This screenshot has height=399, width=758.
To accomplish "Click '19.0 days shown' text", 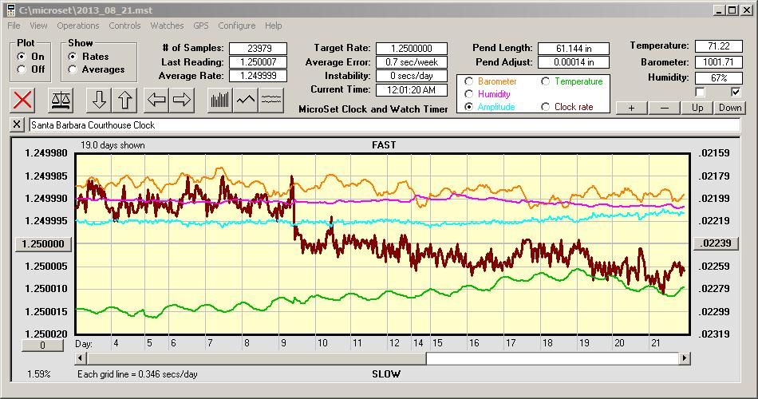I will click(113, 145).
